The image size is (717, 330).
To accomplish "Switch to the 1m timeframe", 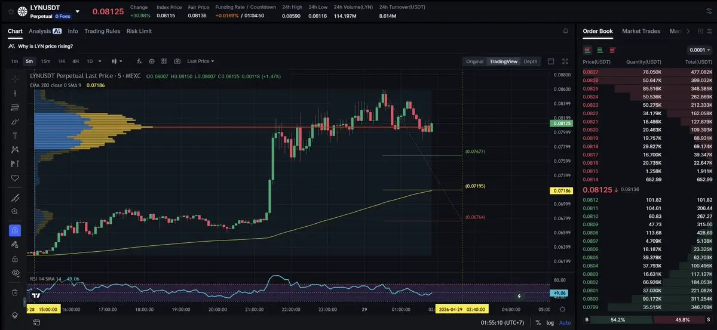I will [14, 61].
